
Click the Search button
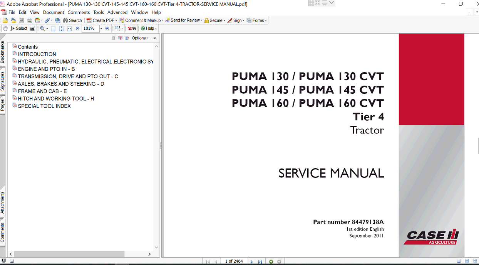72,20
